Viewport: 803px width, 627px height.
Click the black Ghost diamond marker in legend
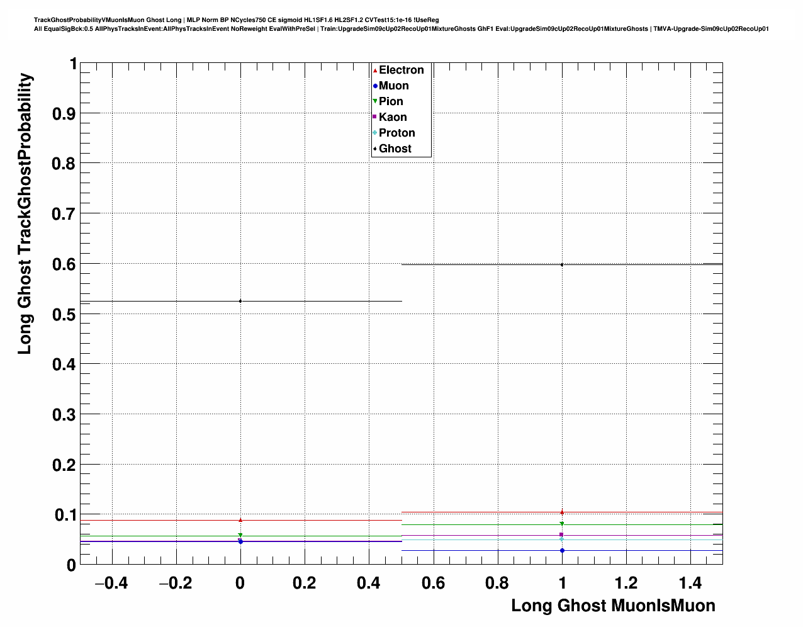tap(375, 149)
